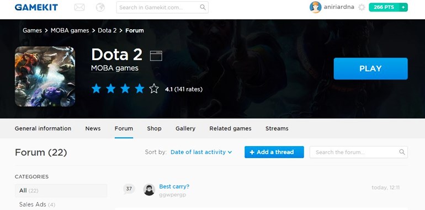Click the forum search magnifier icon

(402, 152)
